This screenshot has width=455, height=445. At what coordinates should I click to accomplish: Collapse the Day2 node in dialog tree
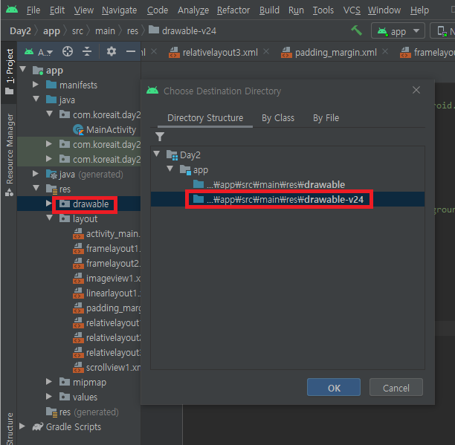tap(157, 154)
